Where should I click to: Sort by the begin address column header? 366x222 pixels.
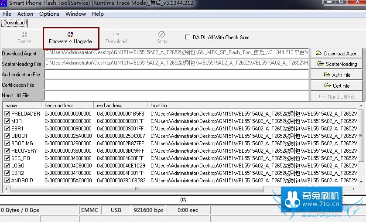68,106
